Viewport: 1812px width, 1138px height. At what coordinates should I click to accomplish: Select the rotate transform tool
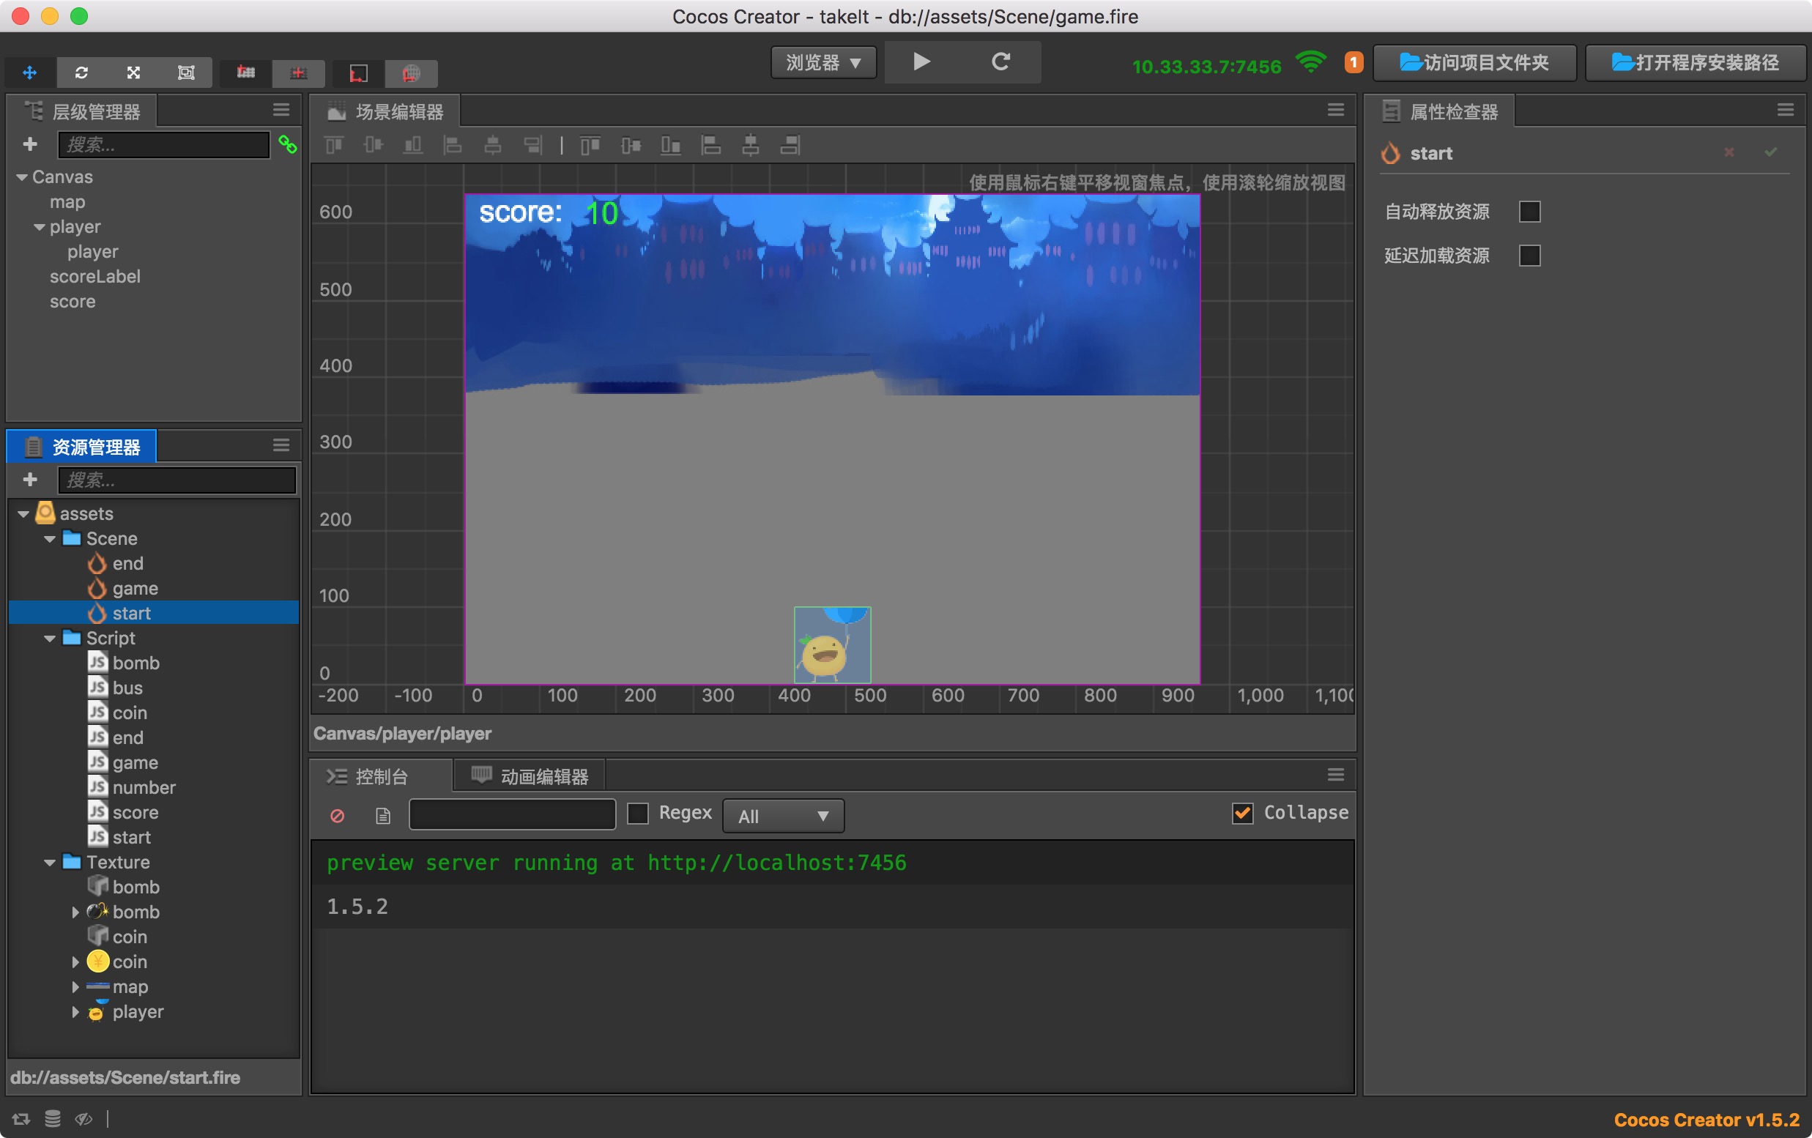point(81,72)
